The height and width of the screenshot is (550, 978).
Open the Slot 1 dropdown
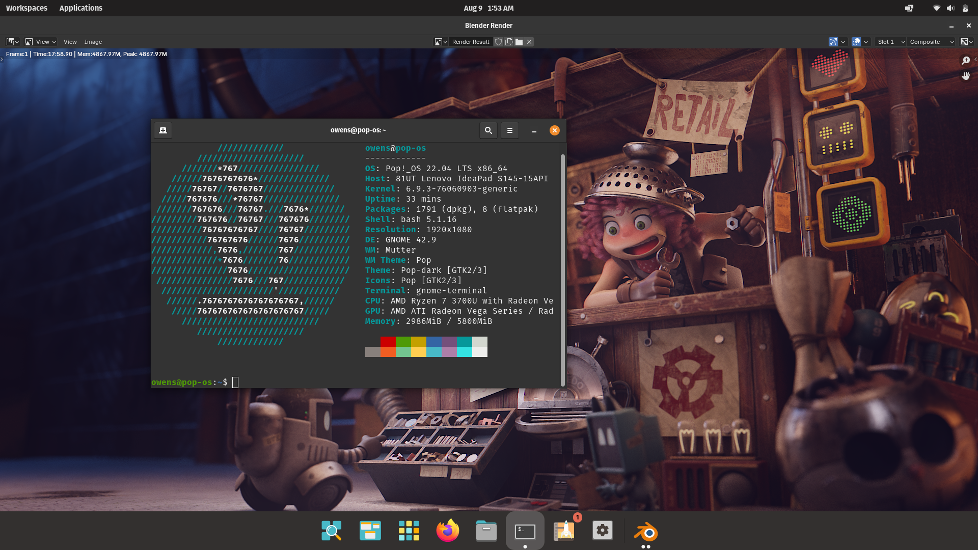pyautogui.click(x=891, y=42)
